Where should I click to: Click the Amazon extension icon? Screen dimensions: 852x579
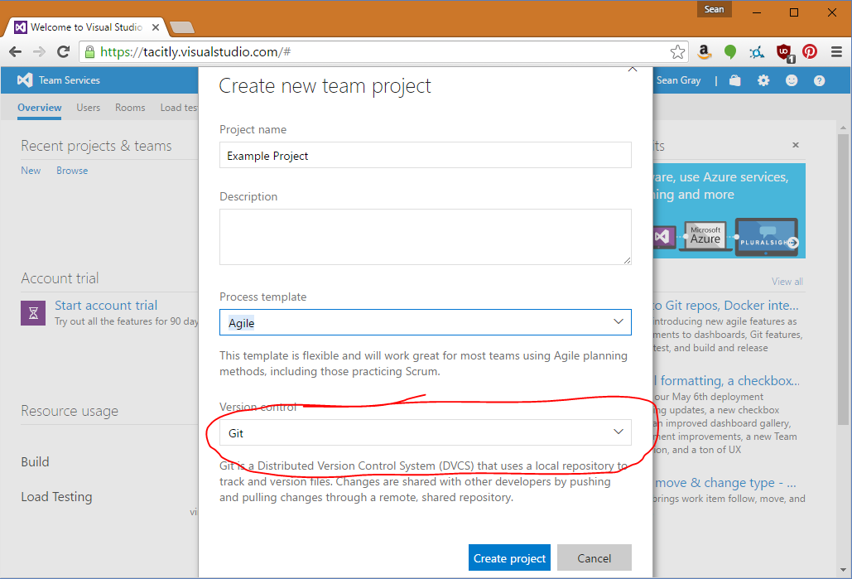point(704,51)
